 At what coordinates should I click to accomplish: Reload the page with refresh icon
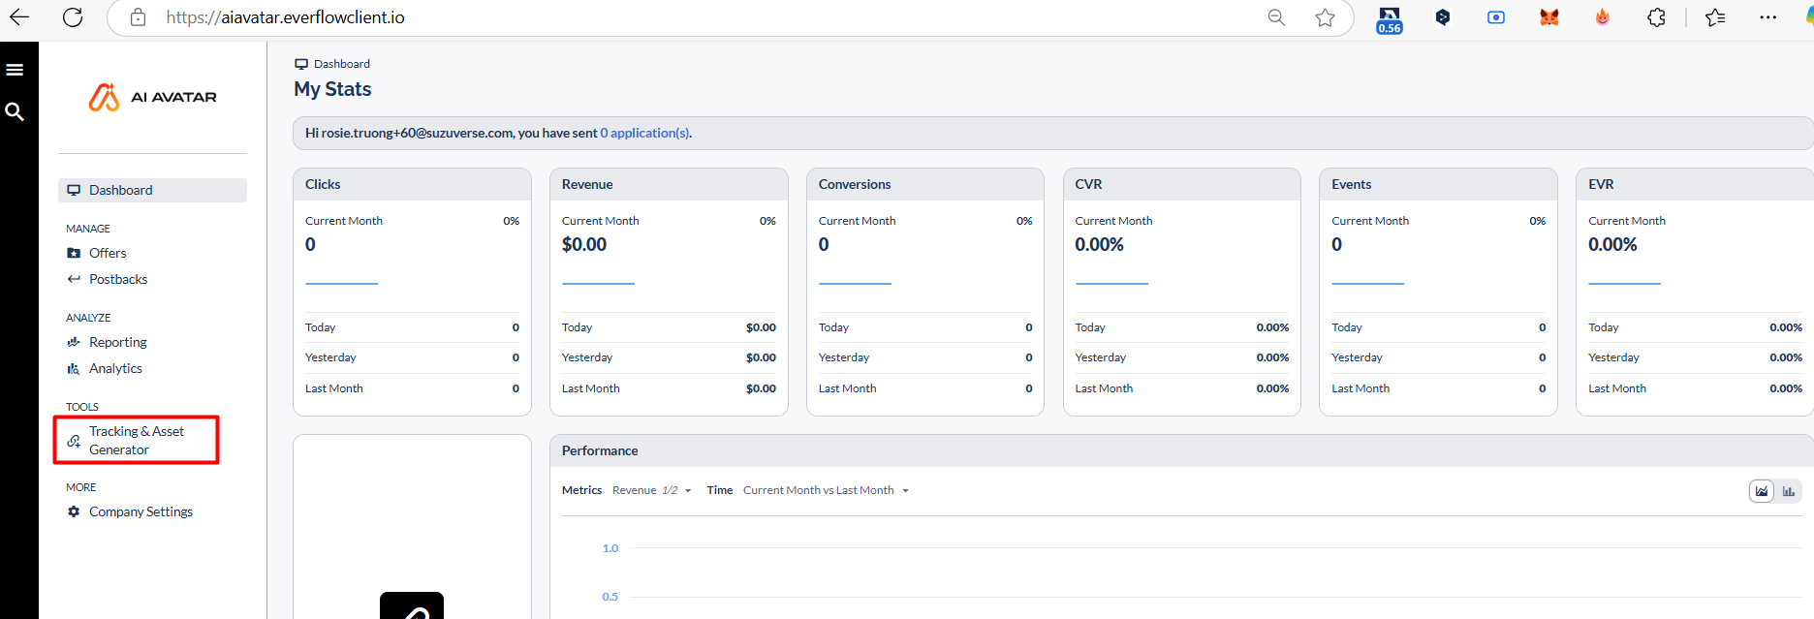click(x=73, y=17)
